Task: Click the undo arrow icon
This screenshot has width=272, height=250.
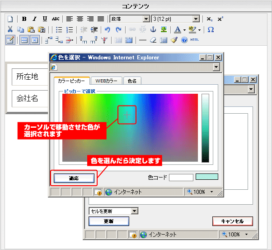Action: [108, 29]
